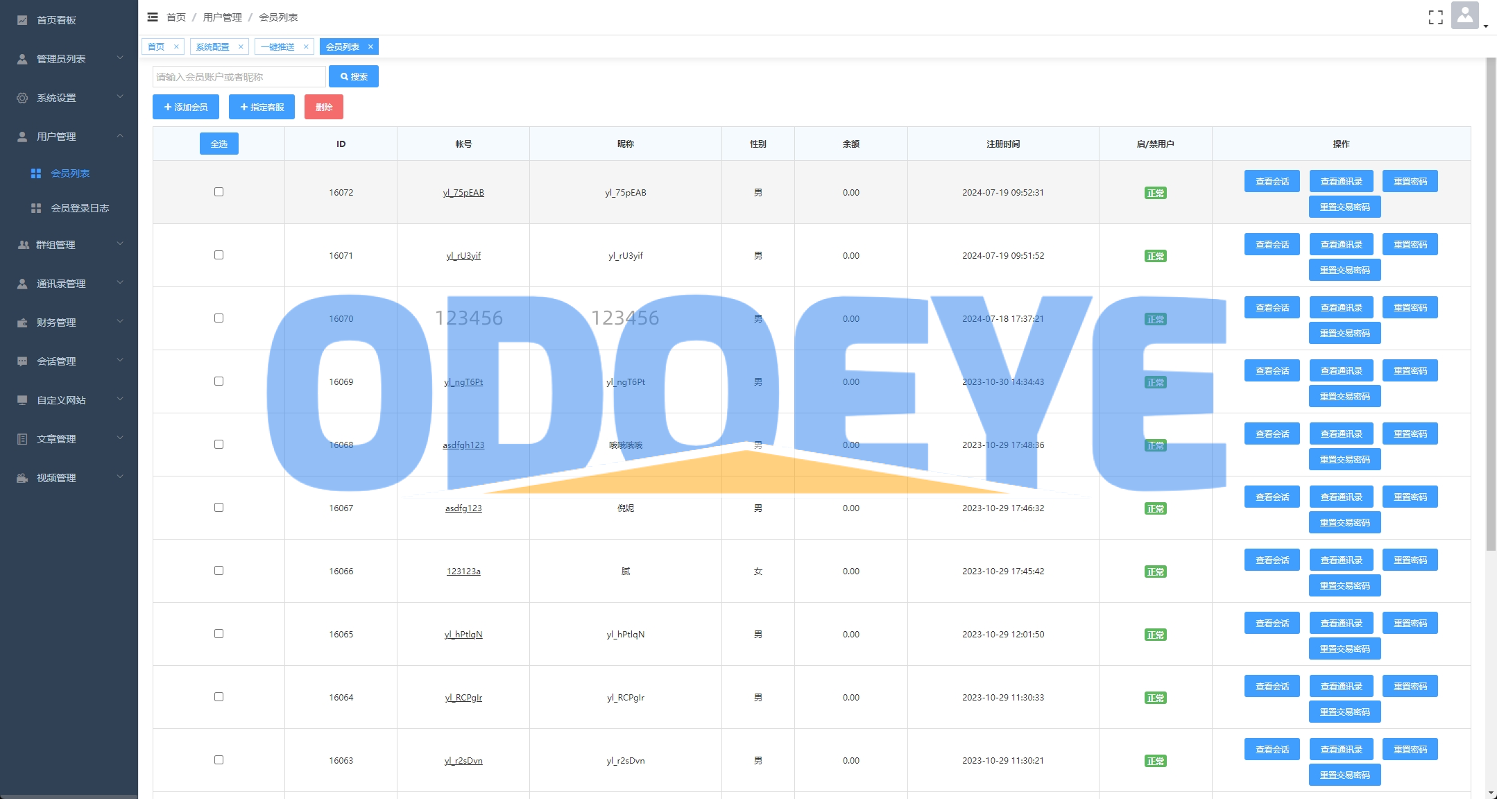Screen dimensions: 1497x799
Task: Click 查看通讯录 for member 16065
Action: 1342,623
